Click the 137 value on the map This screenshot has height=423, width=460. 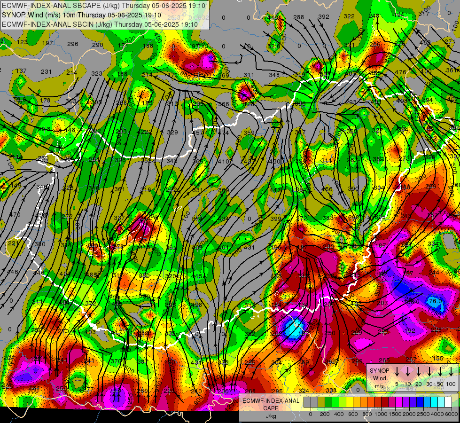pos(21,71)
